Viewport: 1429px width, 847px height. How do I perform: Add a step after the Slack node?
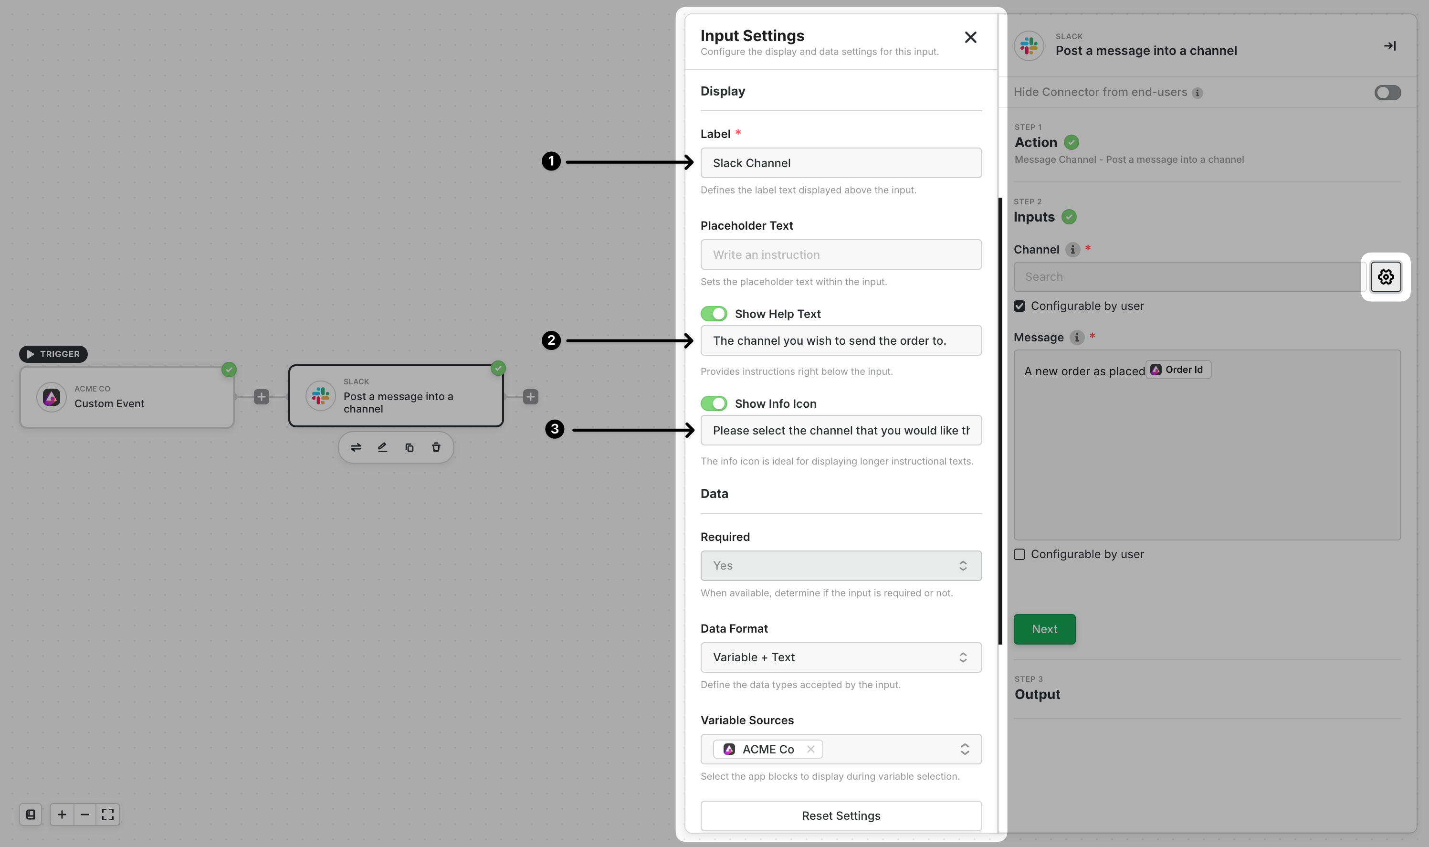coord(531,397)
